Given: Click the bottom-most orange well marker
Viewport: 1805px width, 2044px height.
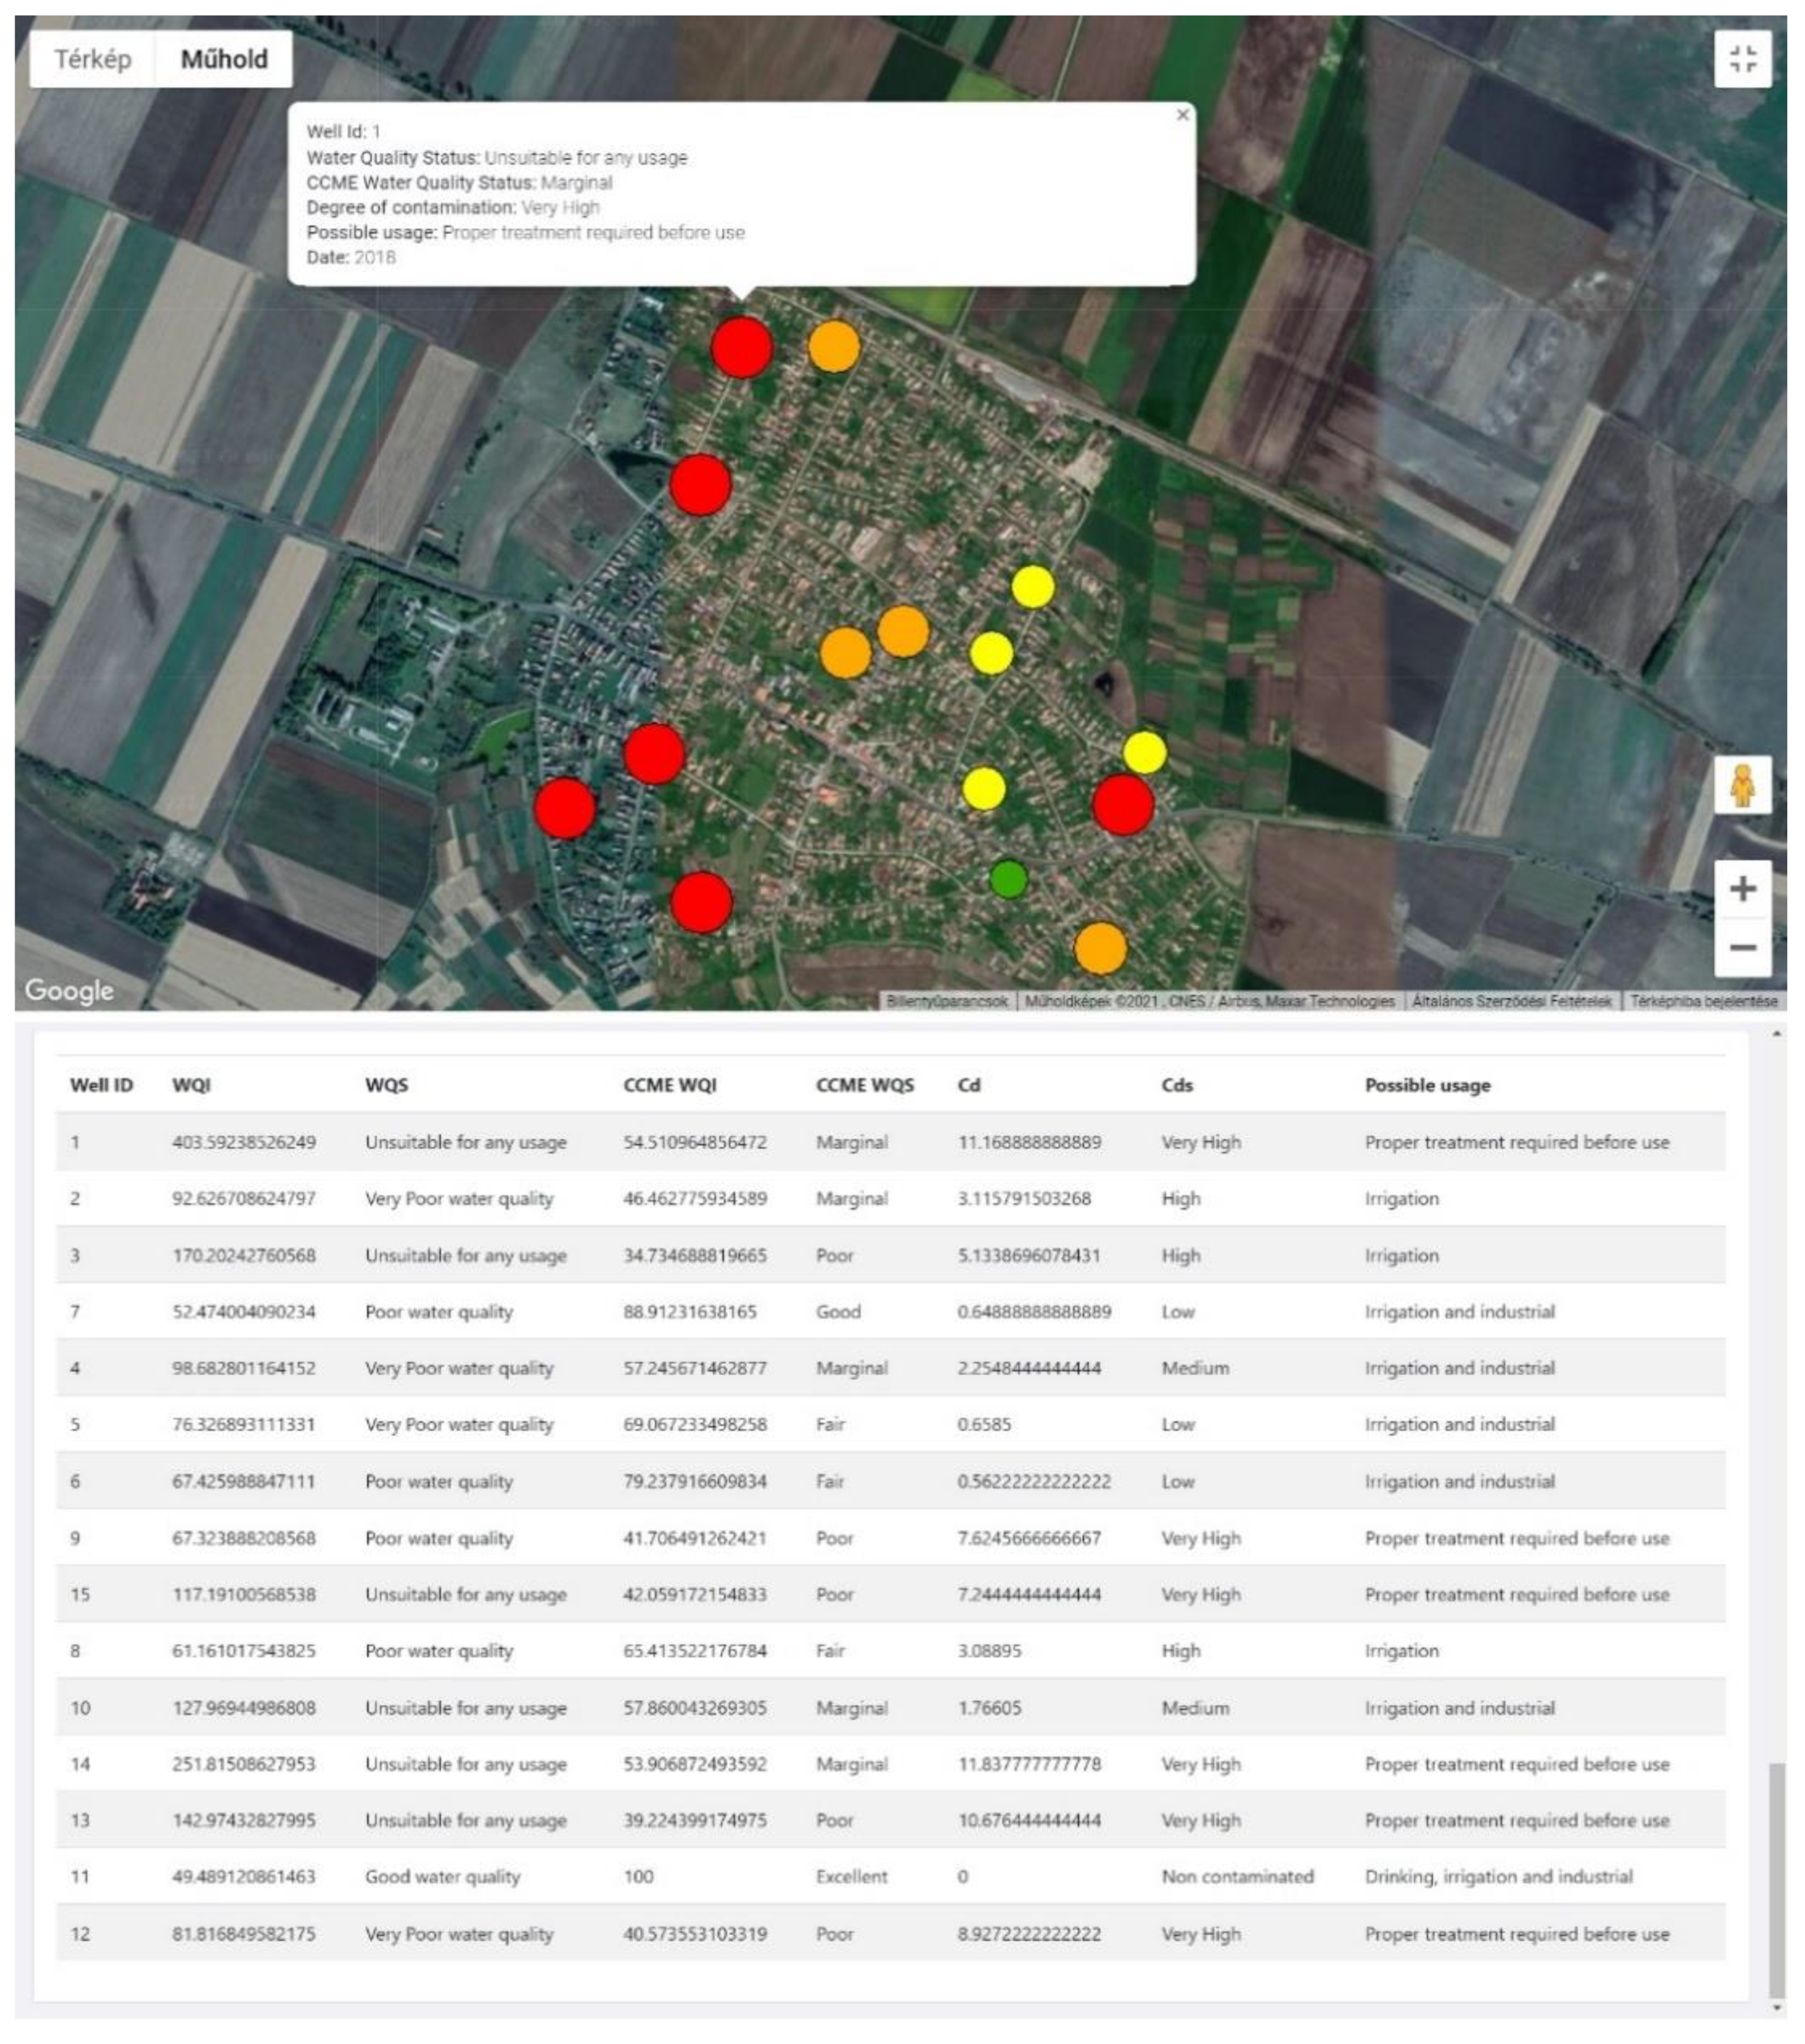Looking at the screenshot, I should point(1100,948).
